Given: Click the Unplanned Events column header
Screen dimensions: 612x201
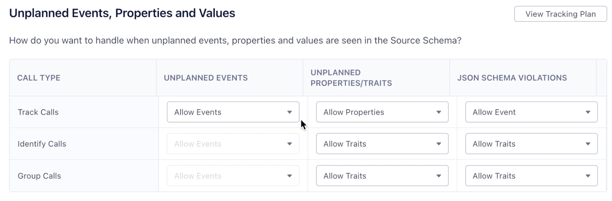Looking at the screenshot, I should (206, 78).
